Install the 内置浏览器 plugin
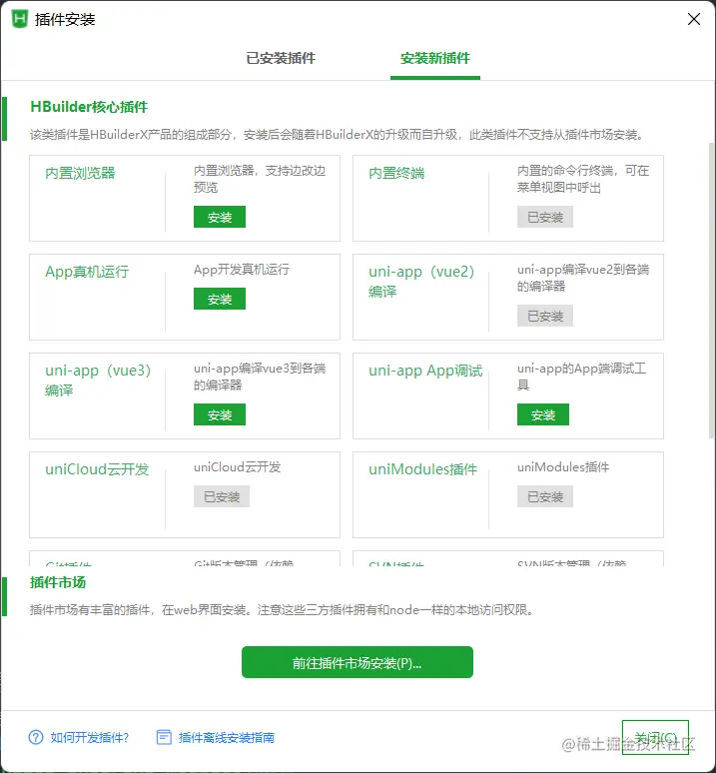The image size is (716, 773). click(x=220, y=217)
